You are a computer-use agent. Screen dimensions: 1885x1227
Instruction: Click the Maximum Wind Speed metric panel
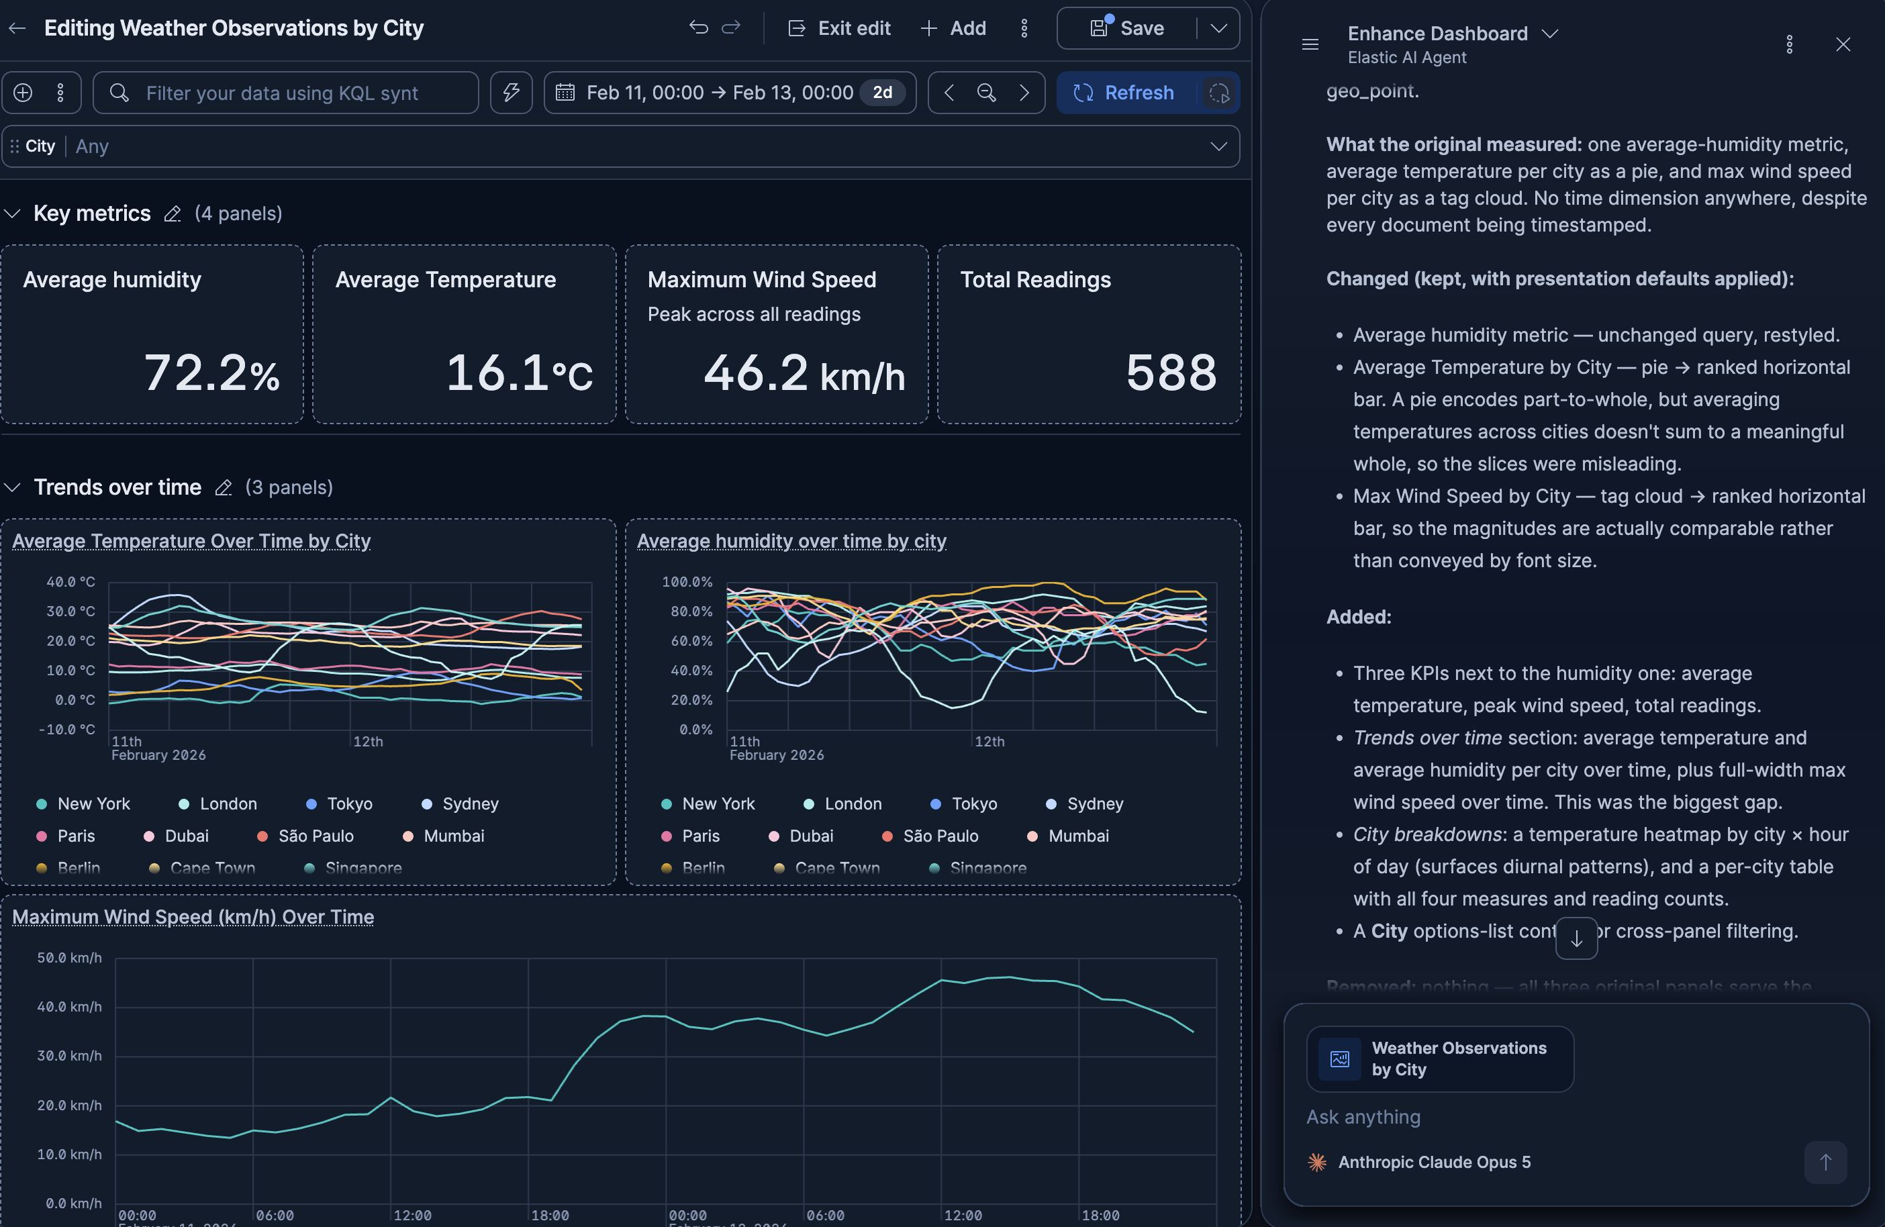[x=776, y=334]
